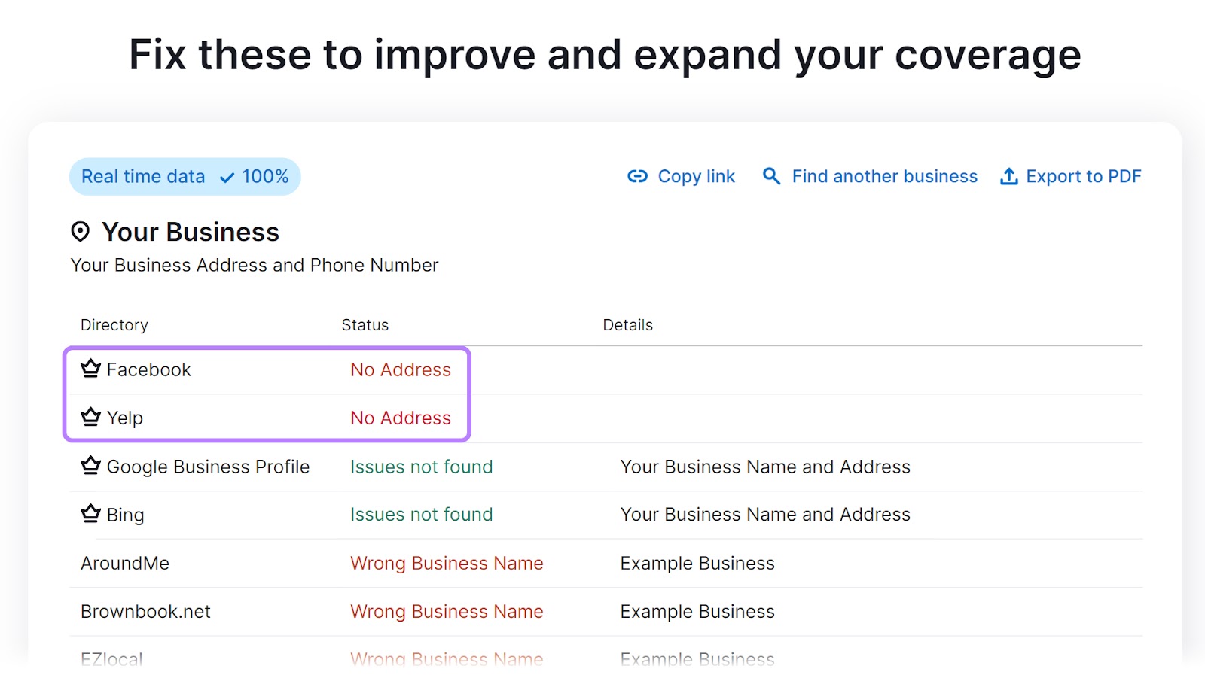Click Wrong Business Name status for Brownbook.net
Viewport: 1205px width, 678px height.
[x=447, y=612]
